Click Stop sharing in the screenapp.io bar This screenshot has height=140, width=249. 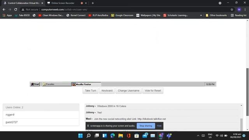[x=146, y=126]
